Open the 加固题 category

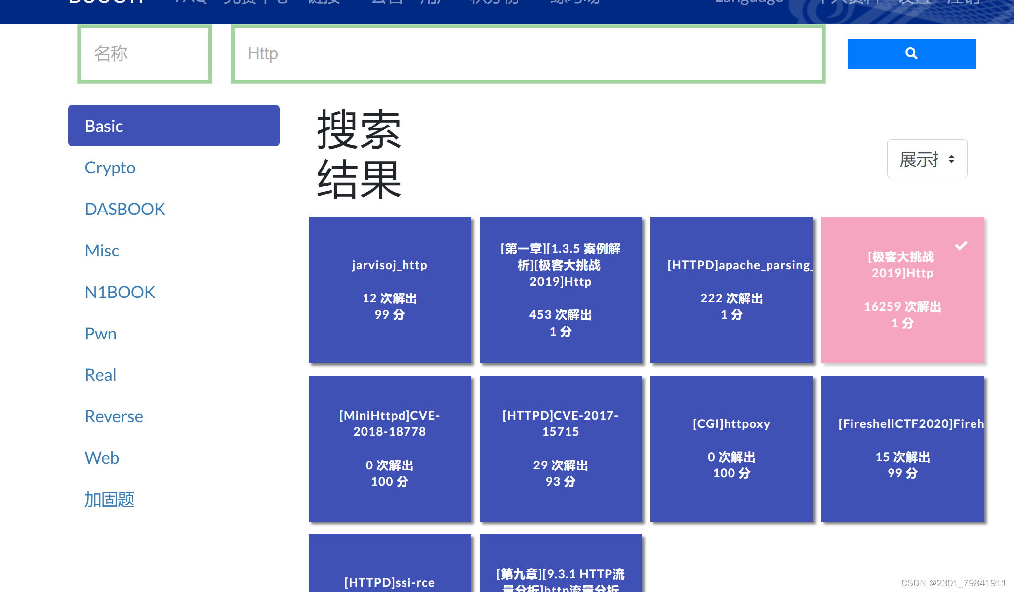110,500
